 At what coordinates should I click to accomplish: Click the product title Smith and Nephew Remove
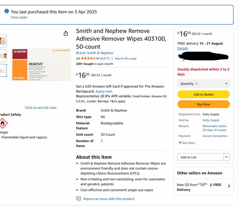pyautogui.click(x=121, y=39)
